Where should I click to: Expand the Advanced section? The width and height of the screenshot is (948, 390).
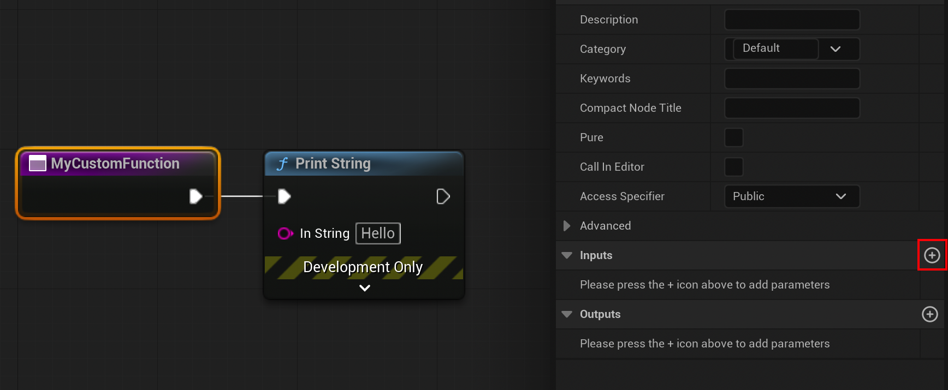(567, 226)
